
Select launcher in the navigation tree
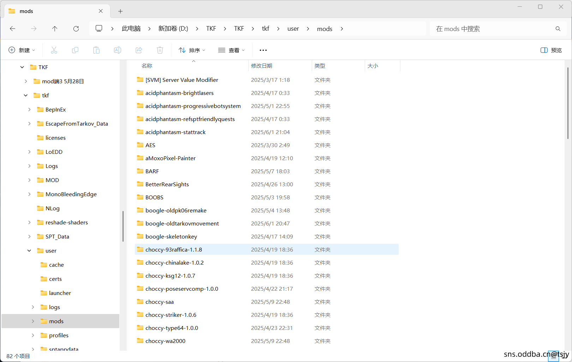pos(60,293)
